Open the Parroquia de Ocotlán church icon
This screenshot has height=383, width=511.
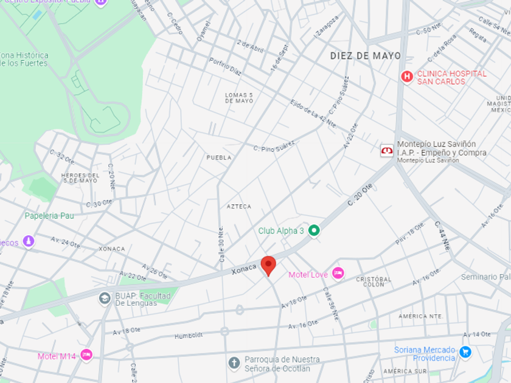(234, 364)
